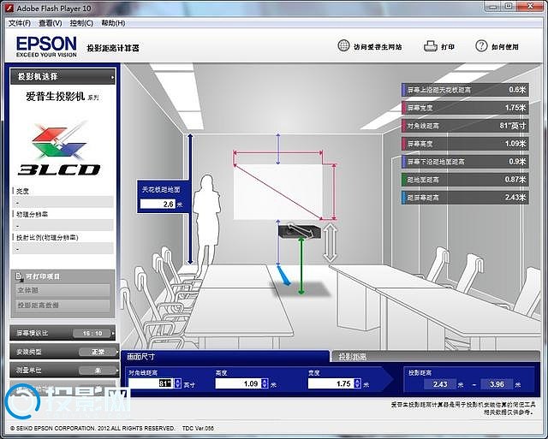The height and width of the screenshot is (439, 548).
Task: Click the 对角线距离 81"英寸 info row
Action: [465, 126]
